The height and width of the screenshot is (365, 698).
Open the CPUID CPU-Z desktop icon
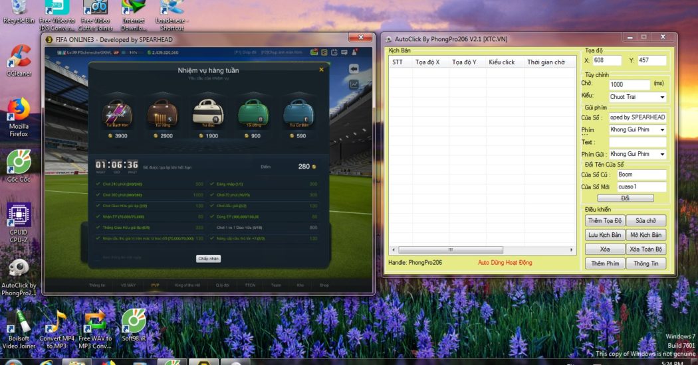[19, 223]
